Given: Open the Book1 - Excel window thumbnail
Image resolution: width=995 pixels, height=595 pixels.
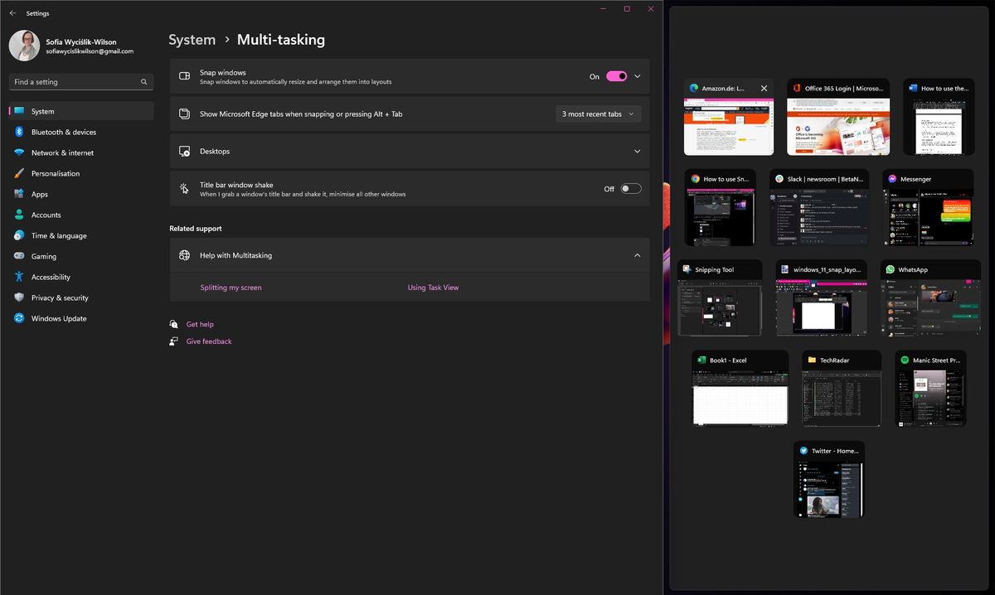Looking at the screenshot, I should [x=740, y=389].
